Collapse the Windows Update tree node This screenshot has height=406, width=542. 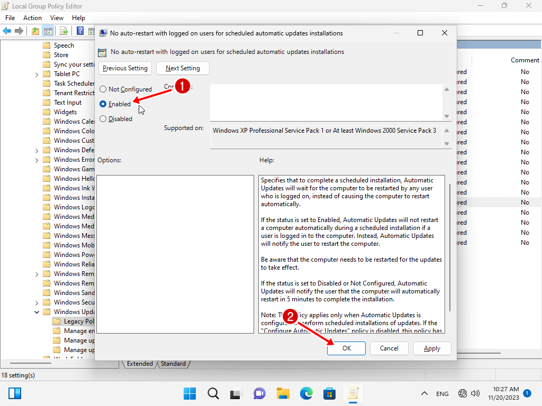(x=37, y=312)
